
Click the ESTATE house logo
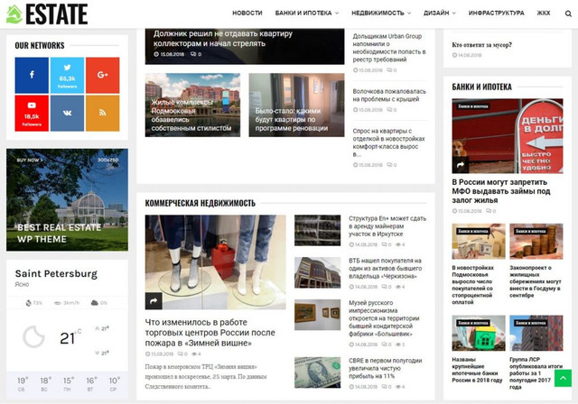coord(47,14)
